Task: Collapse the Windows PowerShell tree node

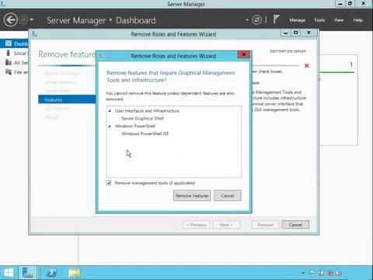Action: (x=110, y=126)
